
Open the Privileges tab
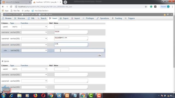point(88,18)
